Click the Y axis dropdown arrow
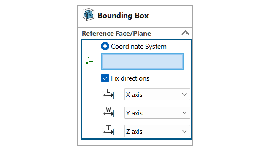 (x=184, y=113)
